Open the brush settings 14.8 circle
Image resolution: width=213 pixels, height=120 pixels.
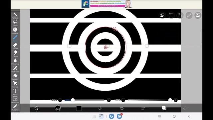coord(58,108)
